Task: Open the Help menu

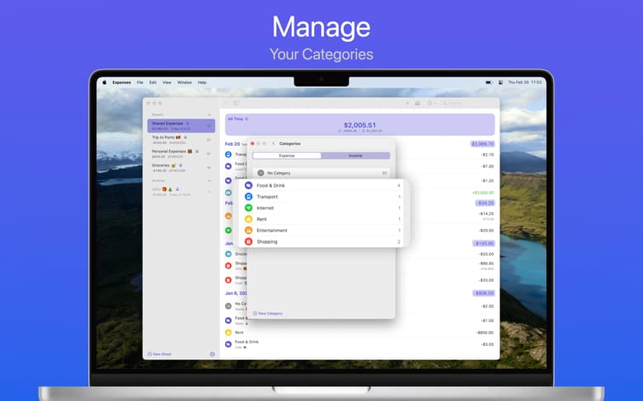Action: coord(202,82)
